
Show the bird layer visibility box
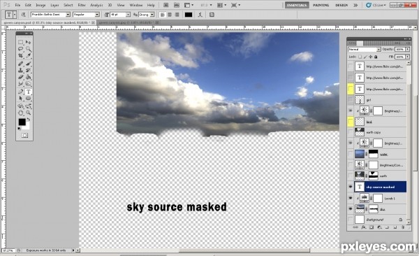click(351, 122)
